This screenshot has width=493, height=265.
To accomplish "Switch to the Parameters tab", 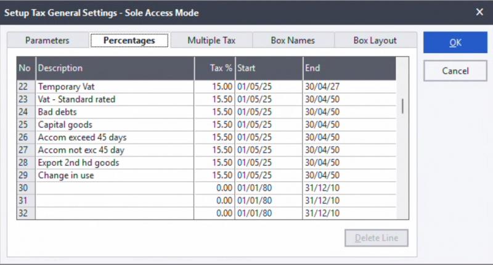I will click(47, 41).
